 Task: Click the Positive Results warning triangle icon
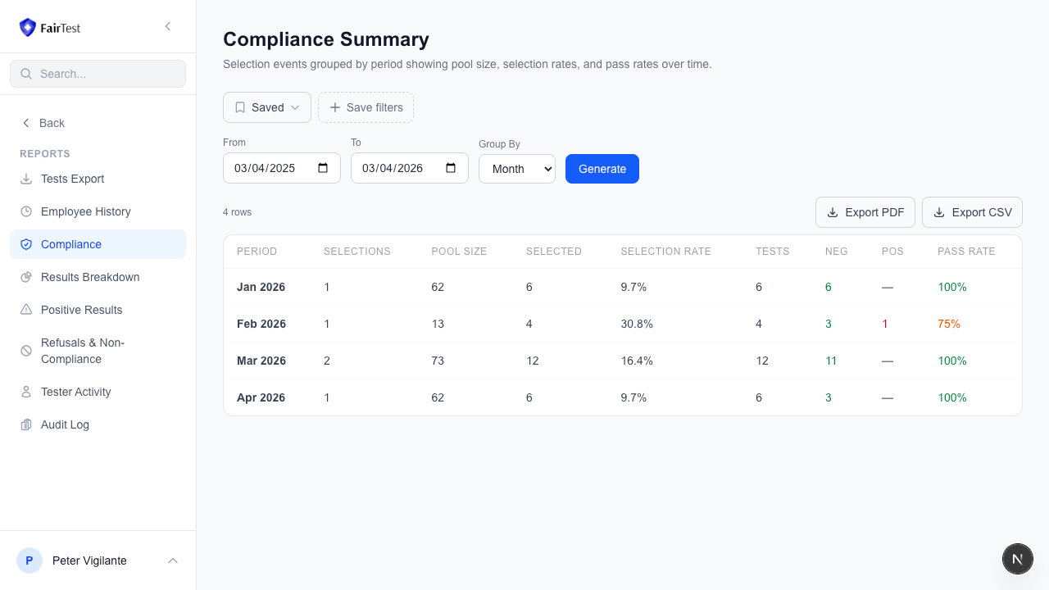[x=26, y=310]
